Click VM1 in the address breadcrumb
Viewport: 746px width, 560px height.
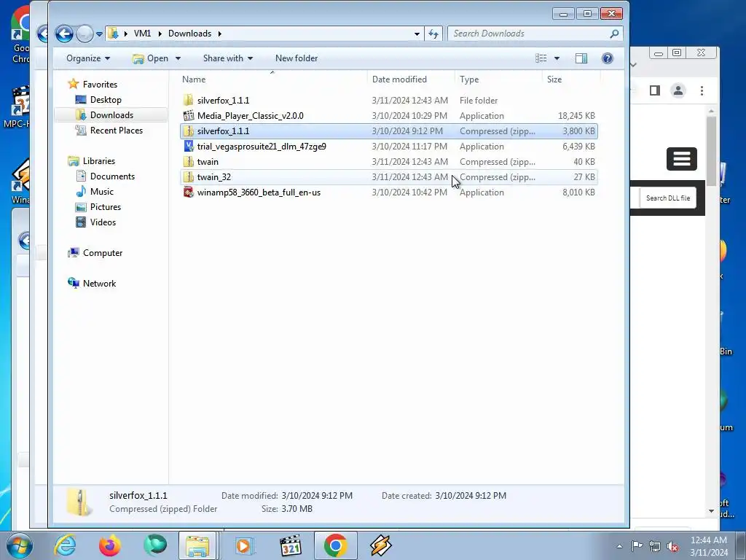coord(142,34)
